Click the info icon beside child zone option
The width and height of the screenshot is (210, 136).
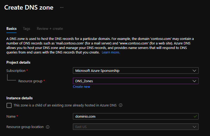click(x=121, y=105)
